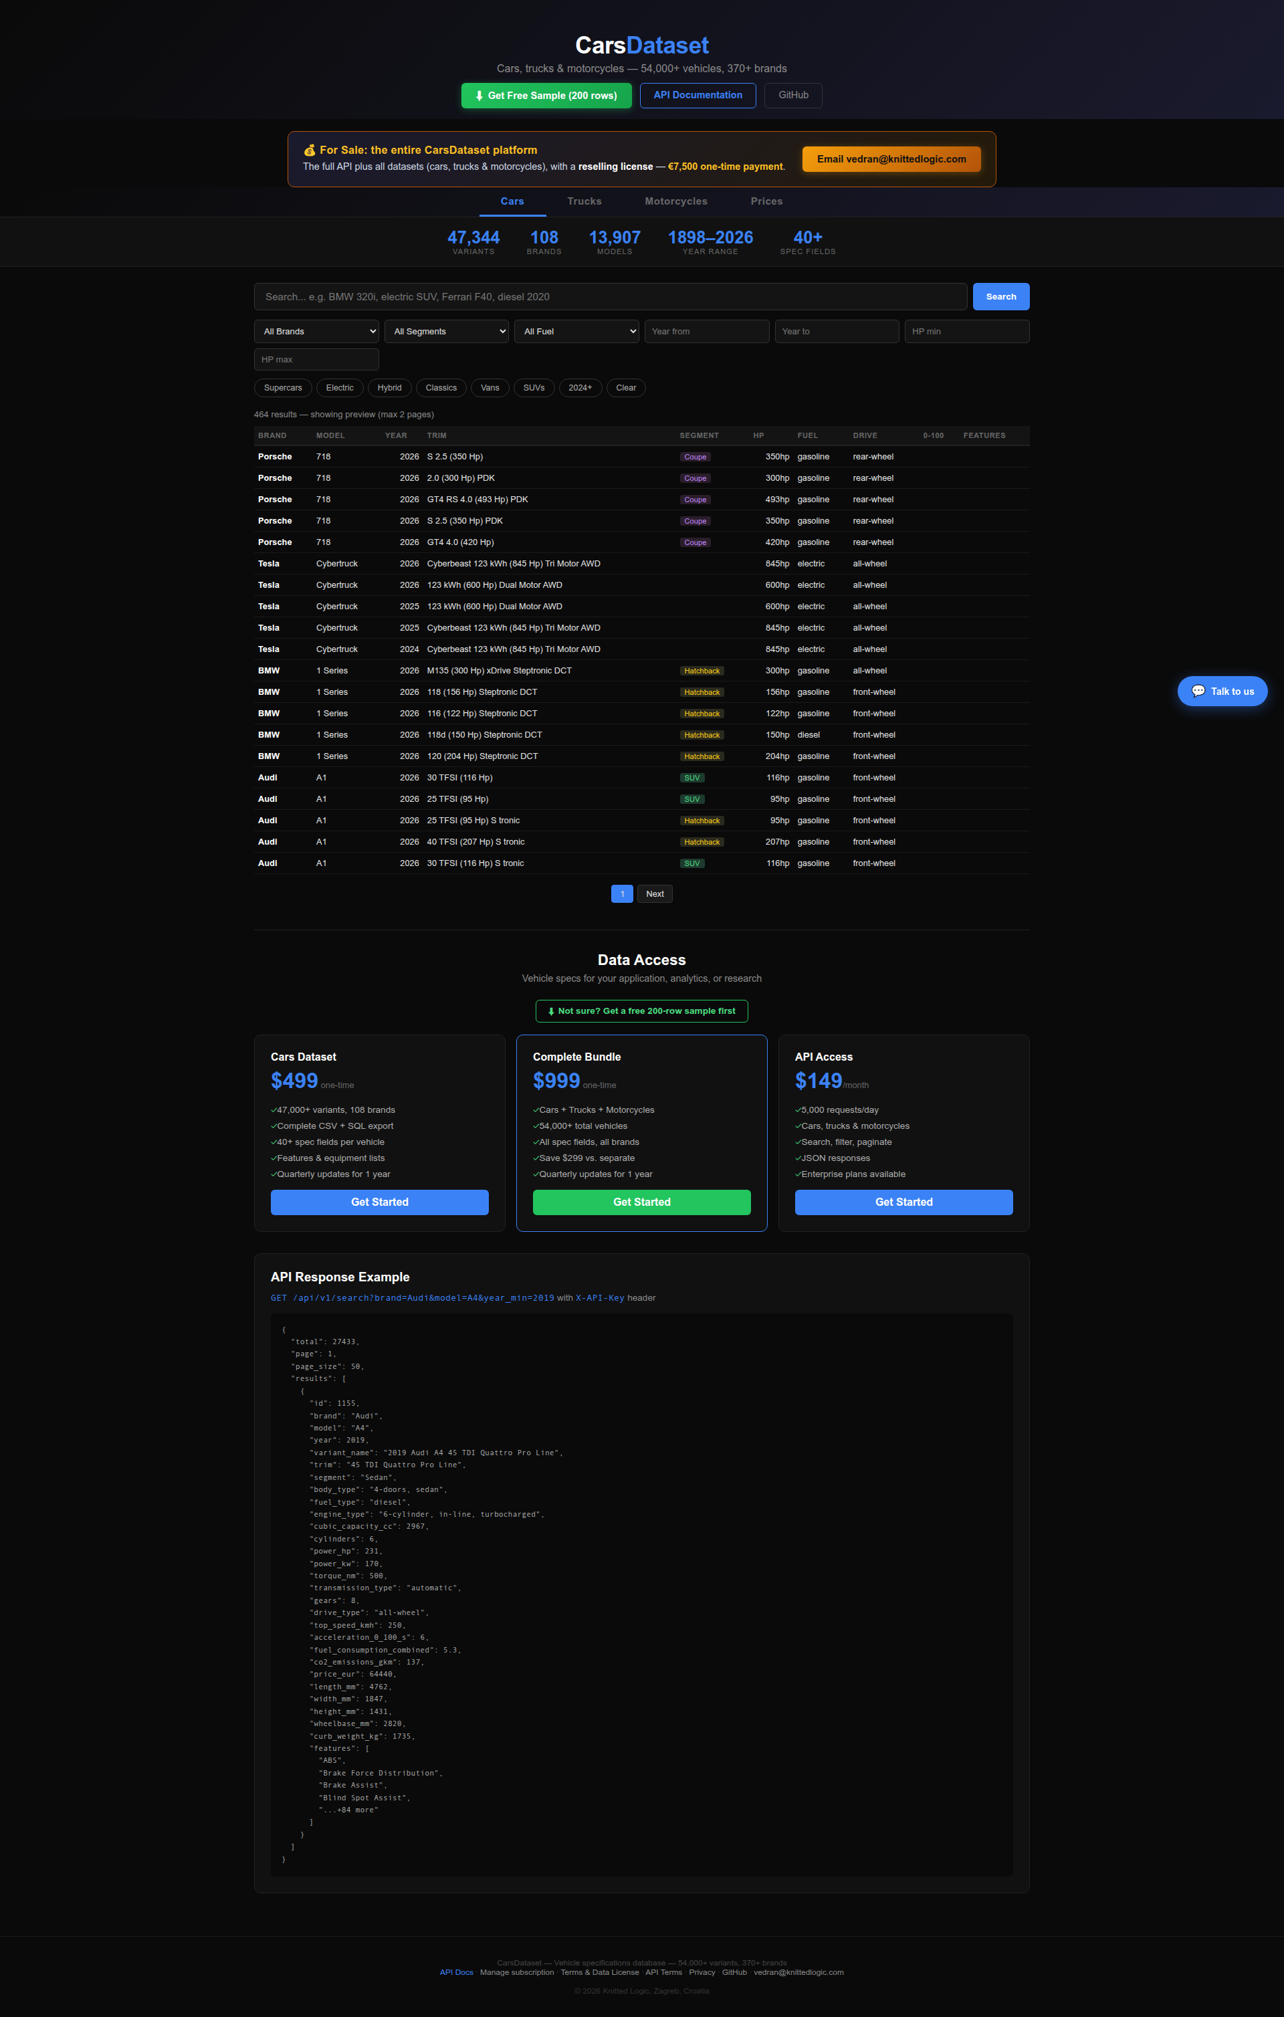
Task: Switch to the Cars tab
Action: click(x=512, y=201)
